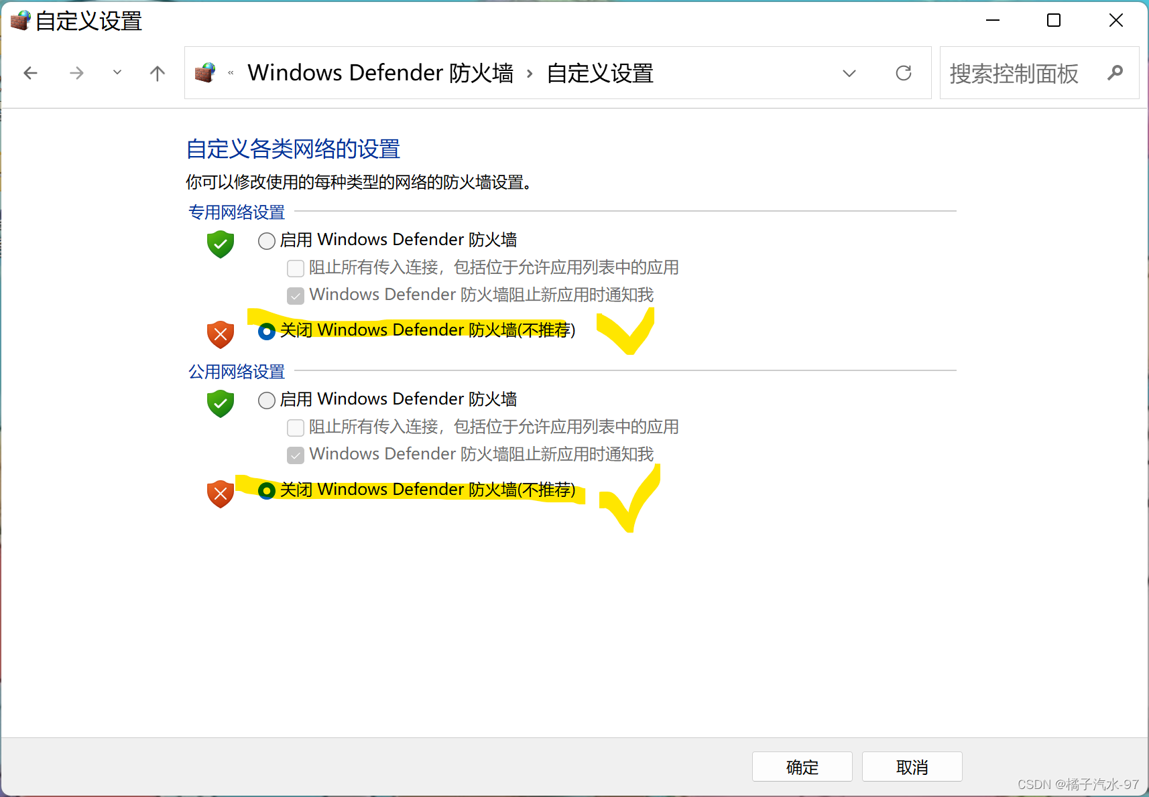This screenshot has height=797, width=1149.
Task: Click red shield under public network settings
Action: (221, 494)
